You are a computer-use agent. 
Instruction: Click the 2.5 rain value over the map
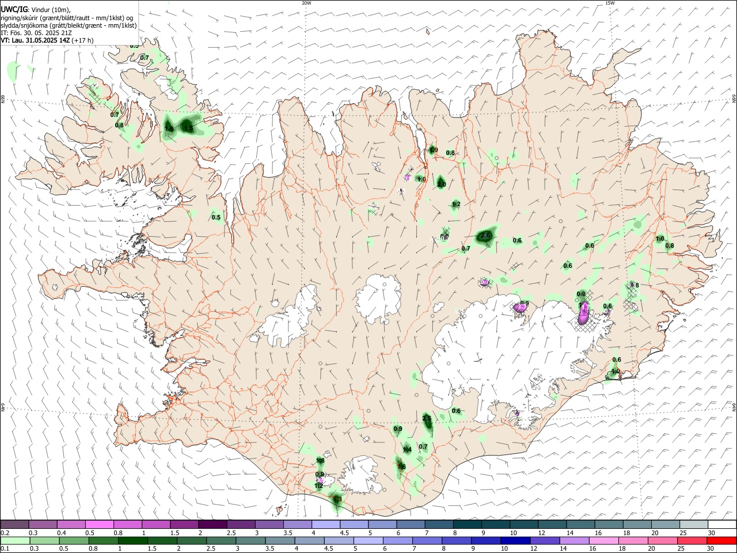(427, 418)
